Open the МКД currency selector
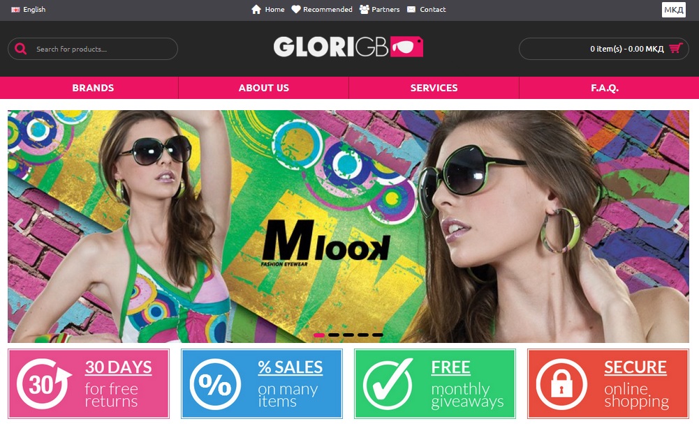Viewport: 699px width, 428px height. click(x=674, y=10)
